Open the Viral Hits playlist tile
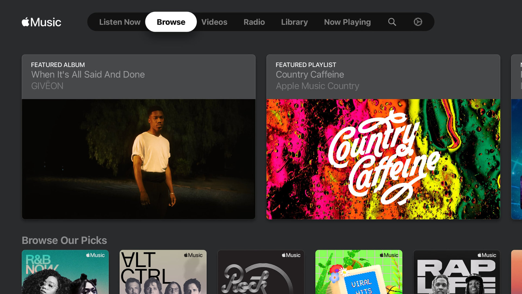Screen dimensions: 522x294 coord(359,272)
